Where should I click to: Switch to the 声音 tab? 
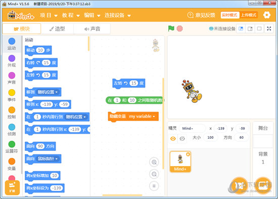[x=92, y=29]
